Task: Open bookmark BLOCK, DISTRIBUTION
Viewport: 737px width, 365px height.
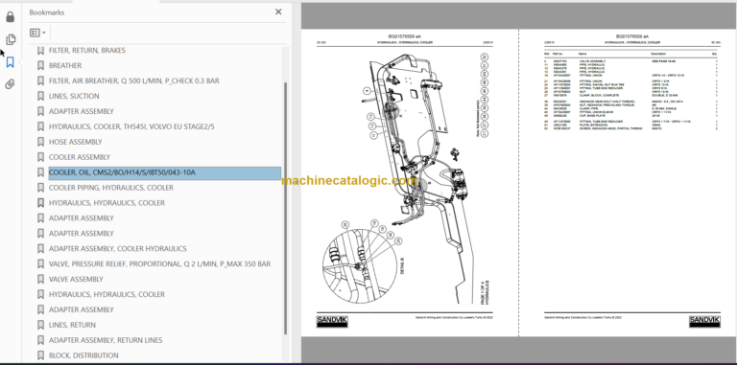Action: [83, 355]
